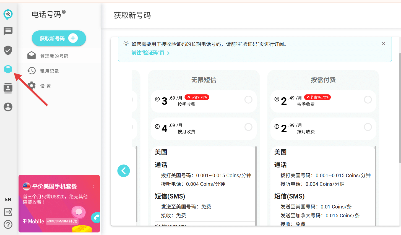Click the lightbulb tip icon in notice
Image resolution: width=401 pixels, height=235 pixels.
(x=126, y=44)
